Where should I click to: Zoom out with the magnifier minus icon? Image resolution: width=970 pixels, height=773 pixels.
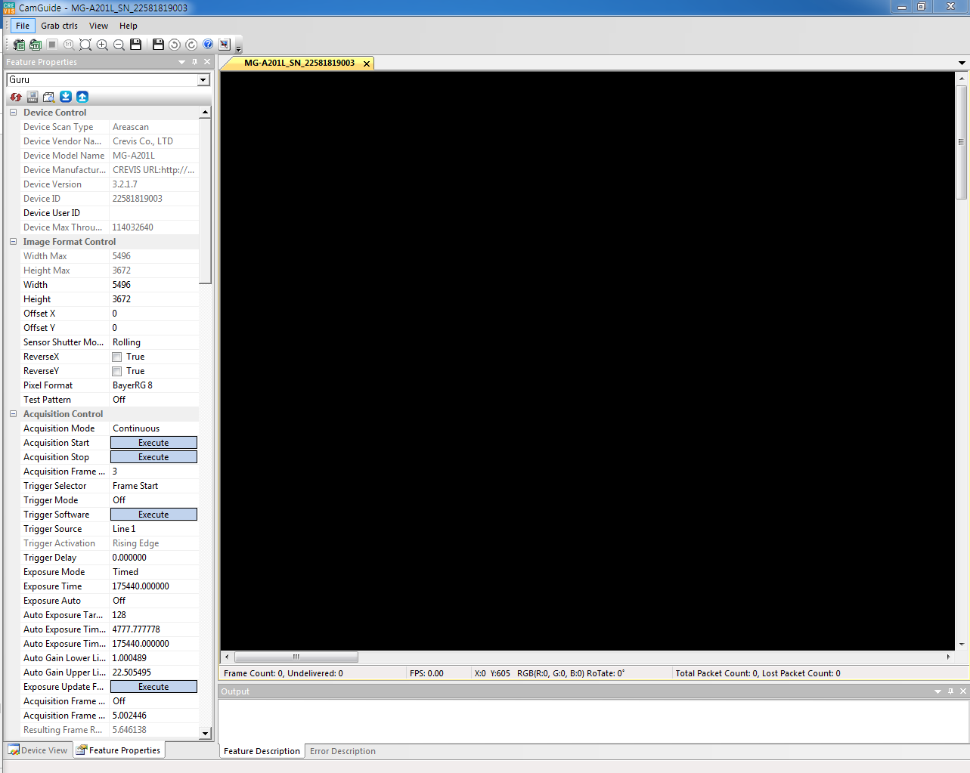click(x=119, y=45)
